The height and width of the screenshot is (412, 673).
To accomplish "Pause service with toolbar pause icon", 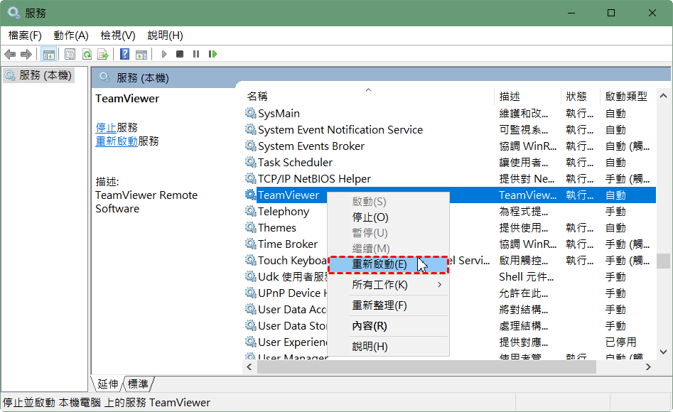I will tap(196, 54).
